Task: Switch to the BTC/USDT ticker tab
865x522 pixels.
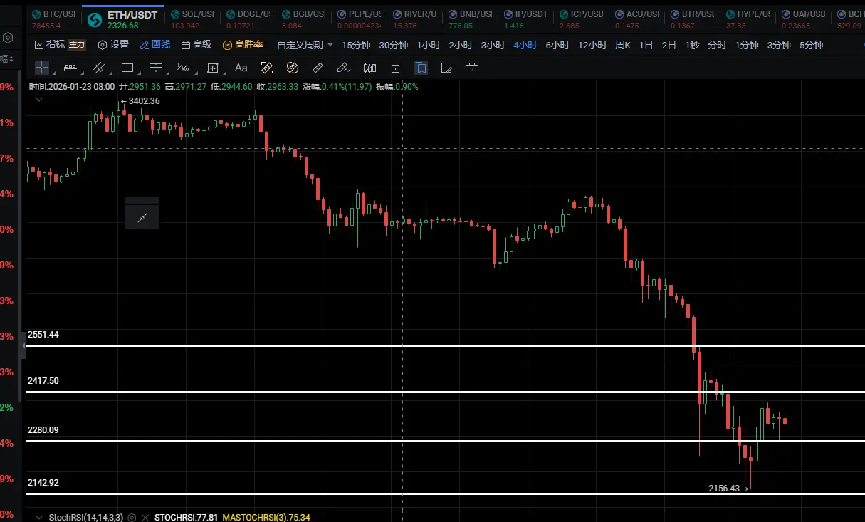Action: coord(53,19)
